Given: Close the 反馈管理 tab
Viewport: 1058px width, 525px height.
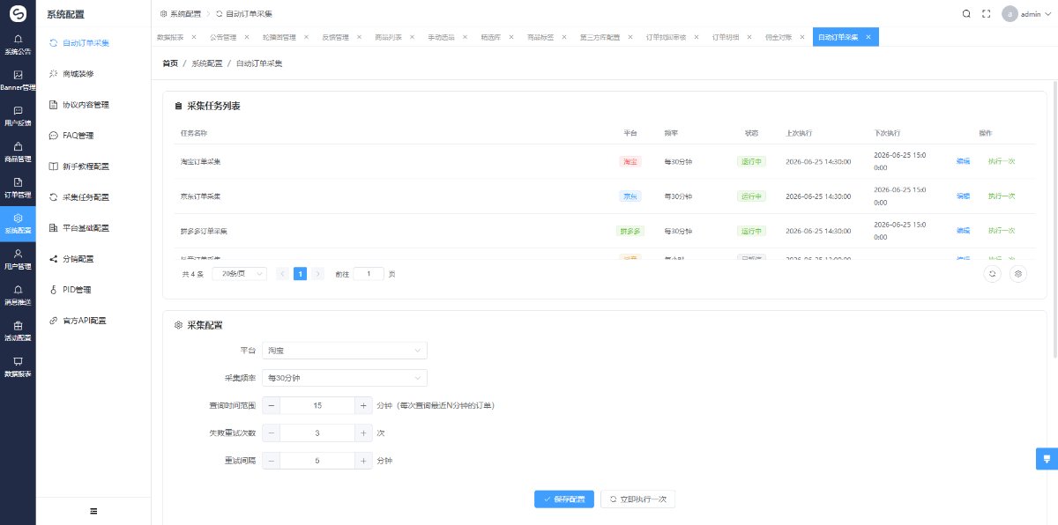Looking at the screenshot, I should [x=359, y=37].
